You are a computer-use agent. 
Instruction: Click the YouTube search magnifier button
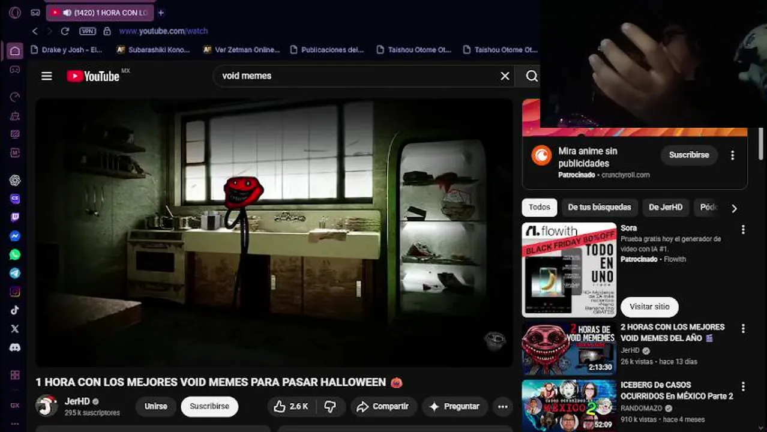click(531, 76)
